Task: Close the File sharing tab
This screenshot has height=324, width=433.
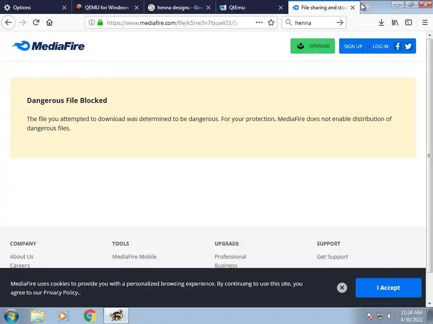Action: [x=353, y=8]
